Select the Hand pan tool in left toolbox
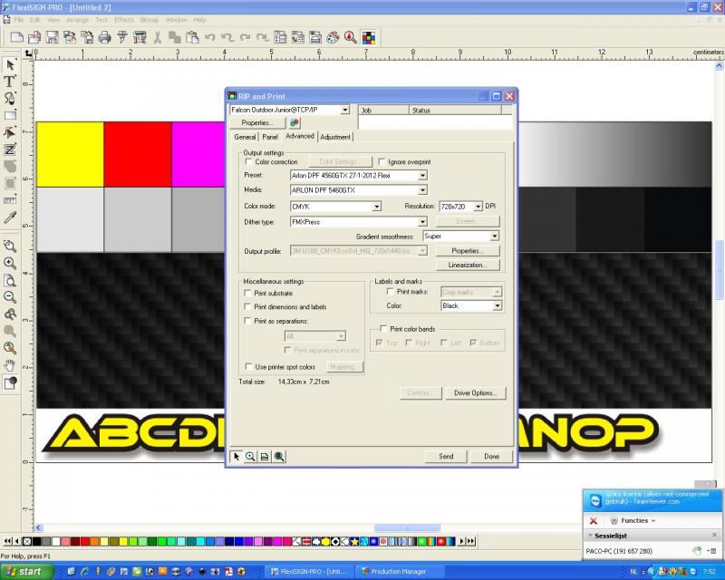The height and width of the screenshot is (580, 725). click(10, 365)
